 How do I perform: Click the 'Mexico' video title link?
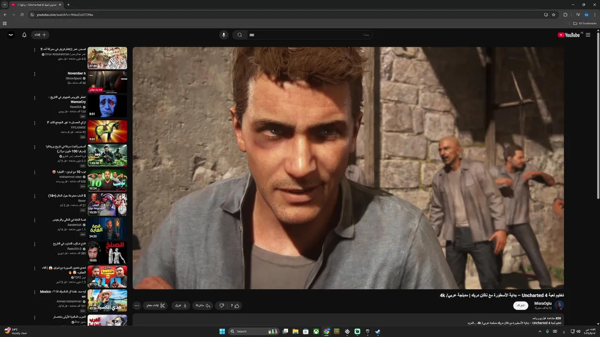(x=63, y=294)
